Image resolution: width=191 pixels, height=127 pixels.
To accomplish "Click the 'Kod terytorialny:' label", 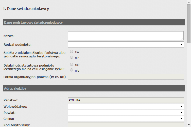I will (17, 125).
